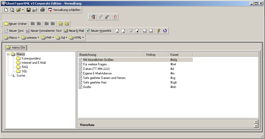Open settings with the hammer tools icon

tap(93, 17)
